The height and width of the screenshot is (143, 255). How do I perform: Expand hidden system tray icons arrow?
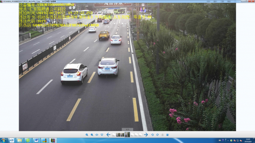pyautogui.click(x=228, y=140)
